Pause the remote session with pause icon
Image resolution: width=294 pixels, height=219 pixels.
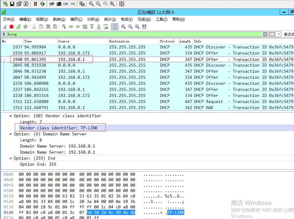(35, 4)
